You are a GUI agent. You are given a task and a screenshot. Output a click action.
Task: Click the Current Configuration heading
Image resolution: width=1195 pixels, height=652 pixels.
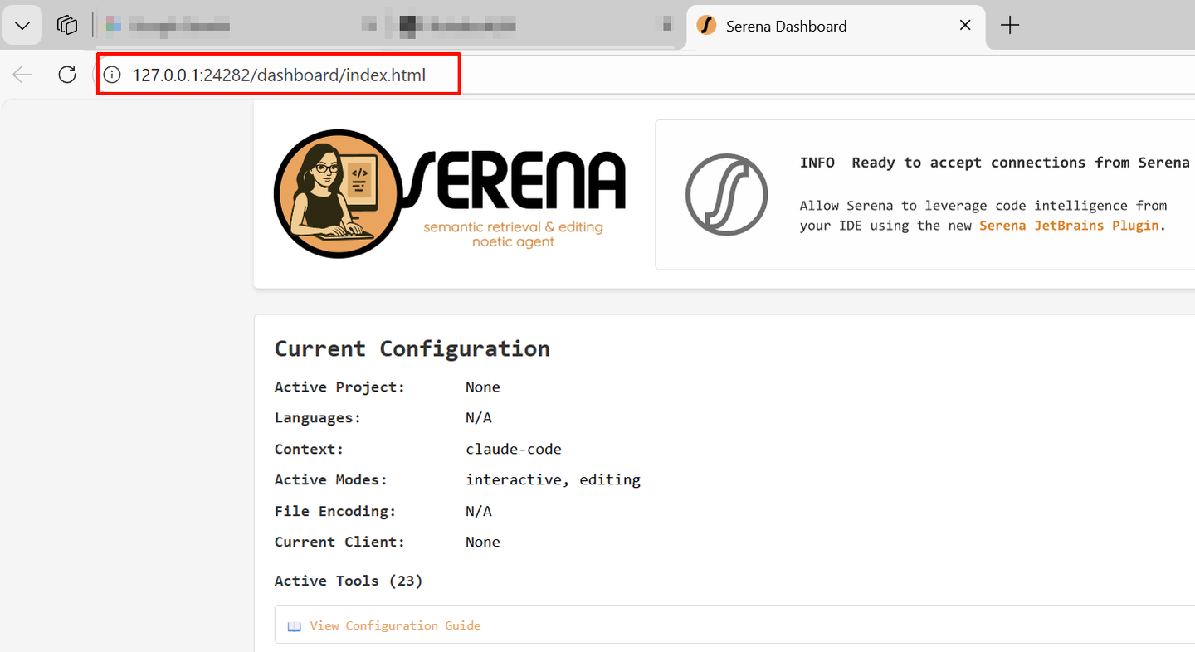pos(412,348)
